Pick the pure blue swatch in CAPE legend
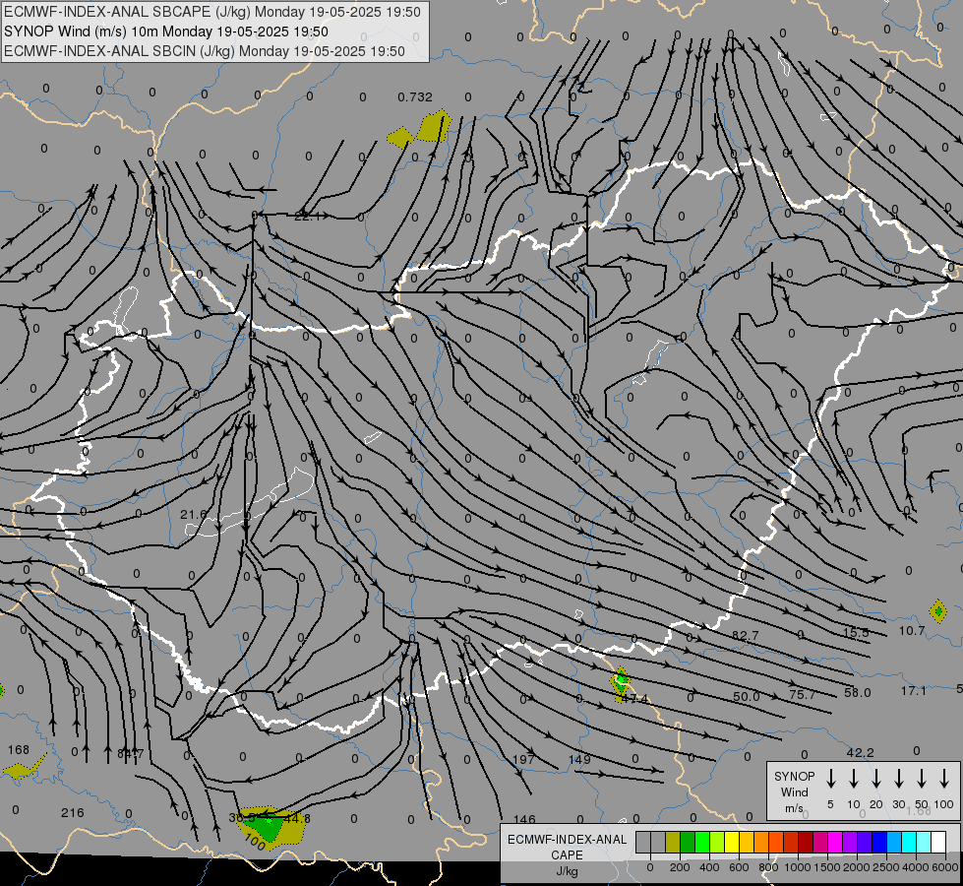Image resolution: width=963 pixels, height=886 pixels. (x=878, y=842)
